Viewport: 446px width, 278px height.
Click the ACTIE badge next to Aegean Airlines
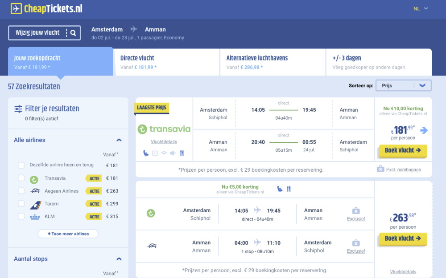pyautogui.click(x=94, y=191)
